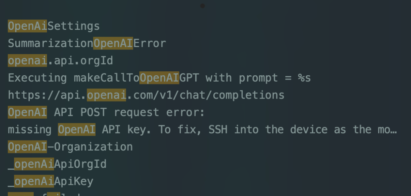Select the "ApiKey" text in _openAiApiKey
Screen dimensions: 411x196
(74, 182)
